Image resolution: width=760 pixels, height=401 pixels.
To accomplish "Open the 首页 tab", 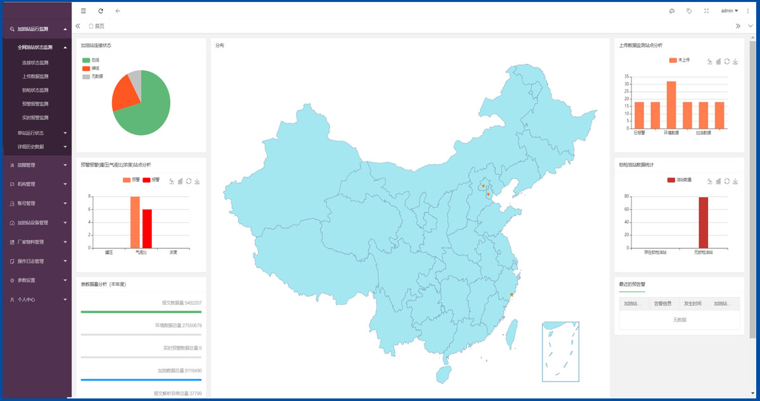I will [97, 26].
